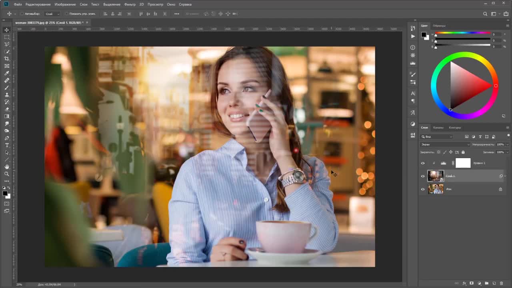
Task: Open the Изображение menu
Action: point(65,4)
